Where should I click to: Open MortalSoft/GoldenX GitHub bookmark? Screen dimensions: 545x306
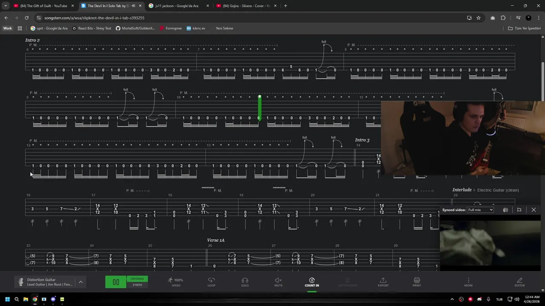pos(135,28)
